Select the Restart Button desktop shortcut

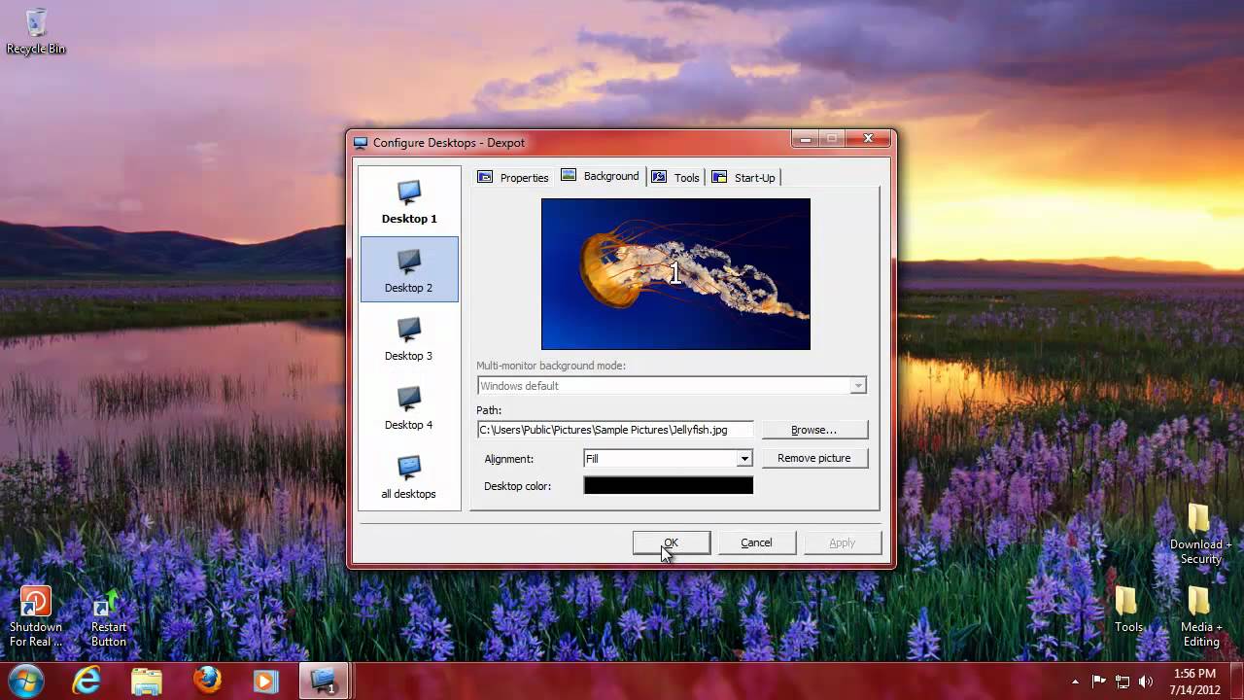108,618
